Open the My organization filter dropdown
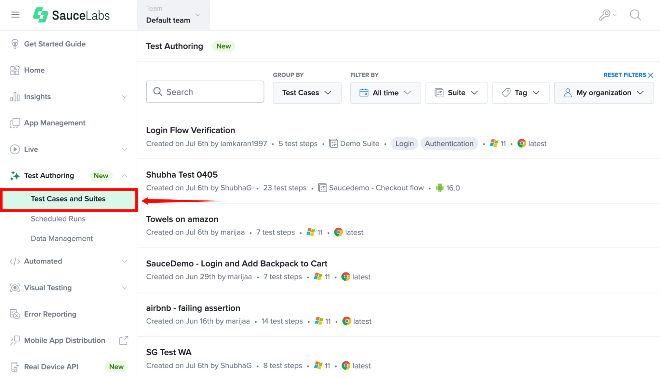 click(x=604, y=93)
